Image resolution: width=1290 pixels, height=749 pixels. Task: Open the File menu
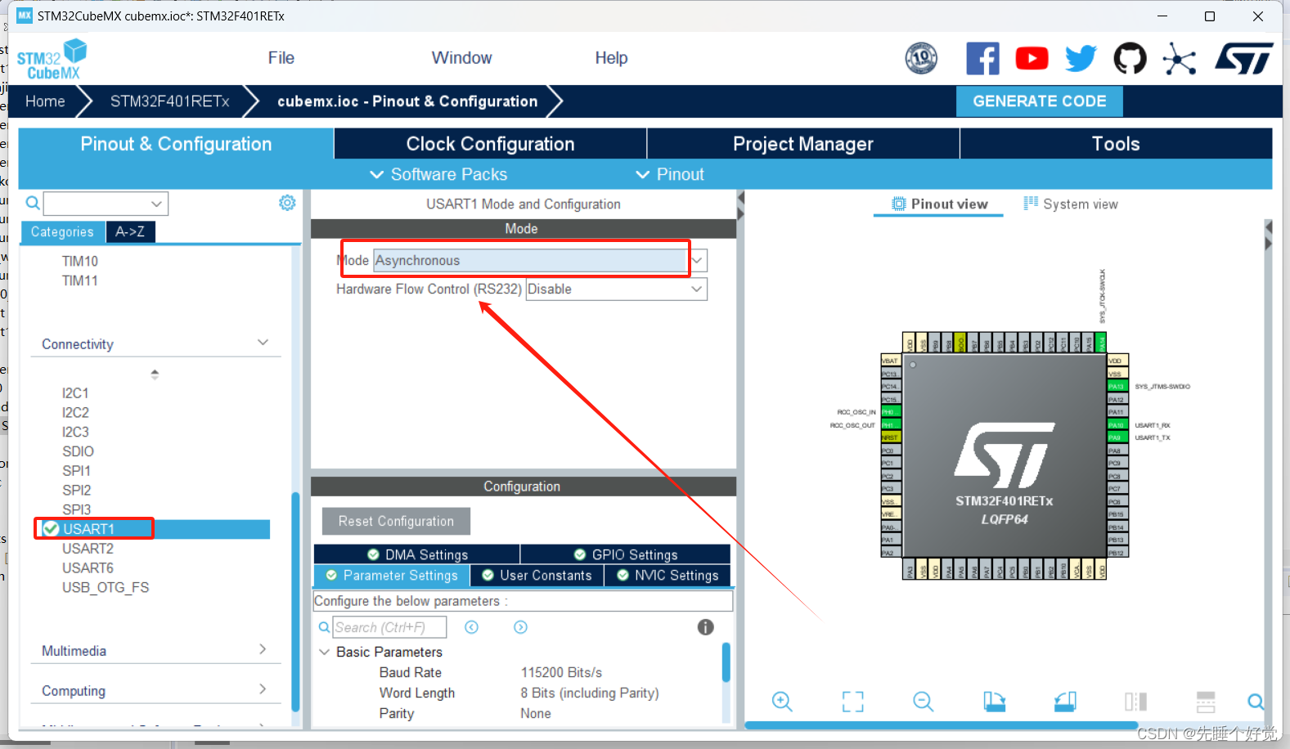tap(281, 58)
